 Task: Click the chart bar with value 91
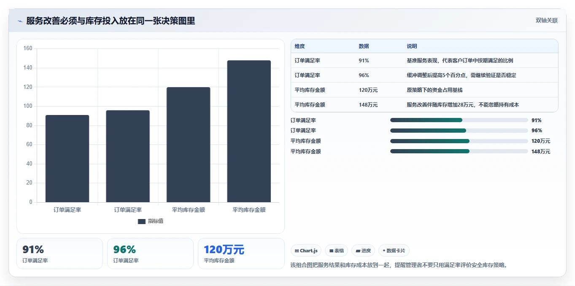67,159
